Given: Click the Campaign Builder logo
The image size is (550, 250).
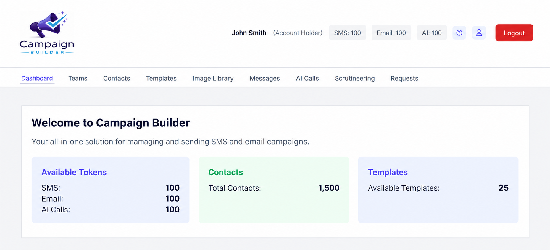Looking at the screenshot, I should [47, 33].
